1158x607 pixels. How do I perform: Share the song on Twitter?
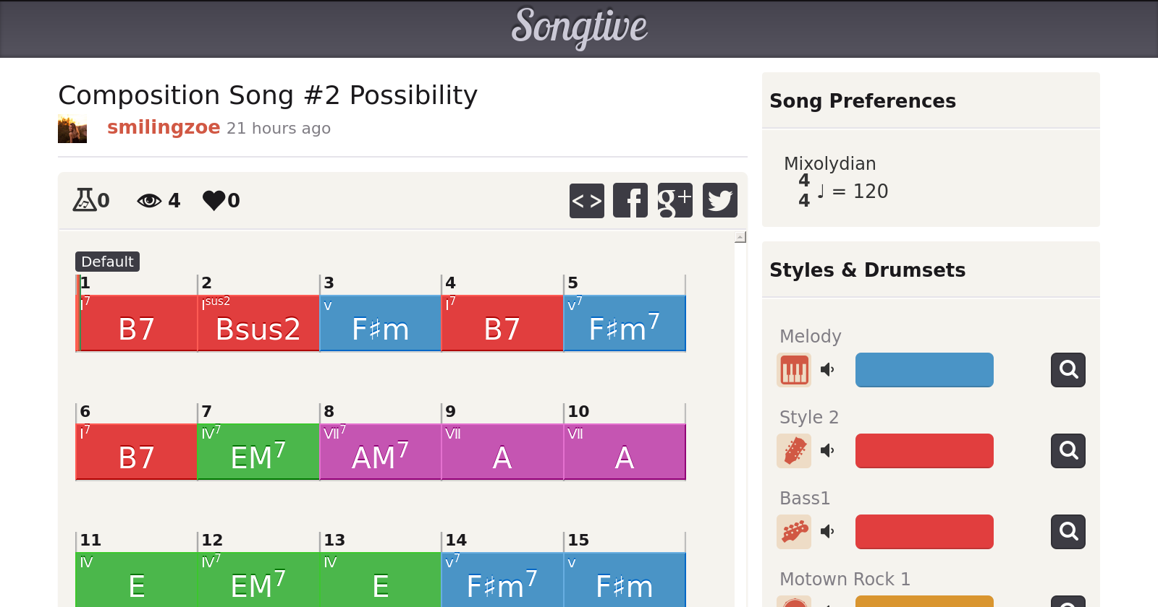point(719,200)
